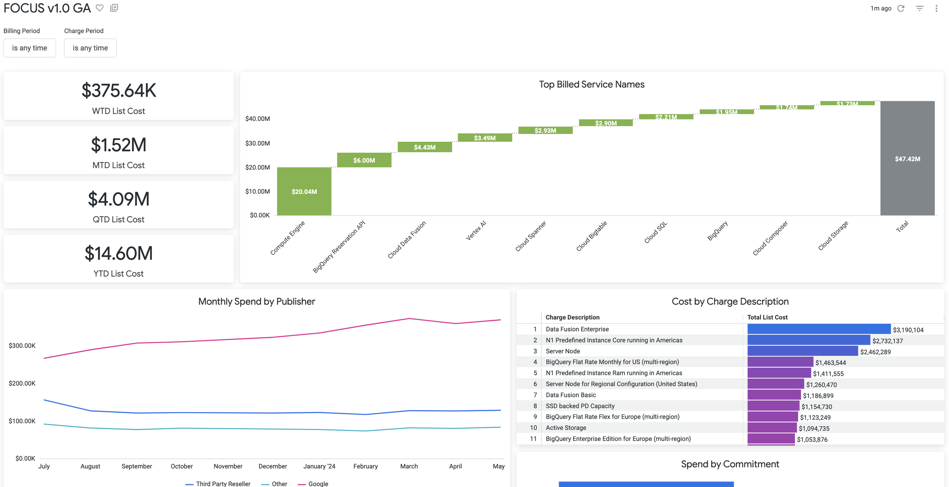Select the Total $47.42M gray bar
Viewport: 949px width, 487px height.
[x=908, y=158]
